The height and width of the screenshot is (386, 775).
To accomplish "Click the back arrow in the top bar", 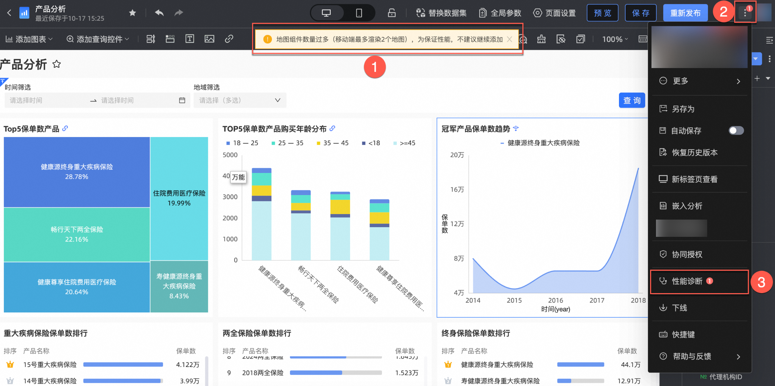I will coord(9,13).
